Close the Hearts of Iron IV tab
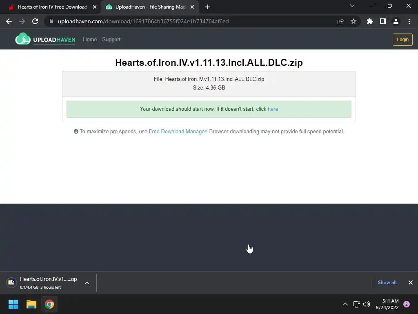Image resolution: width=418 pixels, height=314 pixels. [95, 7]
